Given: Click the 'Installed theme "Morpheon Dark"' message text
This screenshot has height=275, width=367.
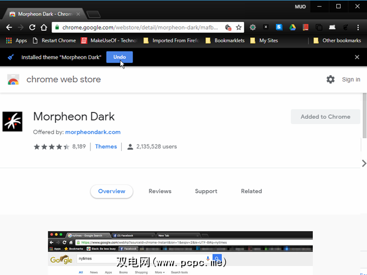Looking at the screenshot, I should pos(61,58).
